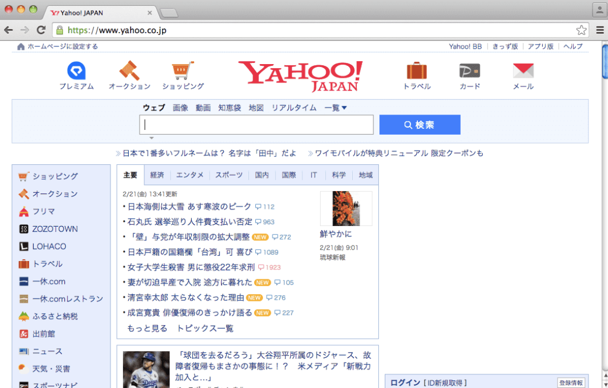Click sidebar 出前館 icon
The width and height of the screenshot is (608, 388).
[24, 334]
